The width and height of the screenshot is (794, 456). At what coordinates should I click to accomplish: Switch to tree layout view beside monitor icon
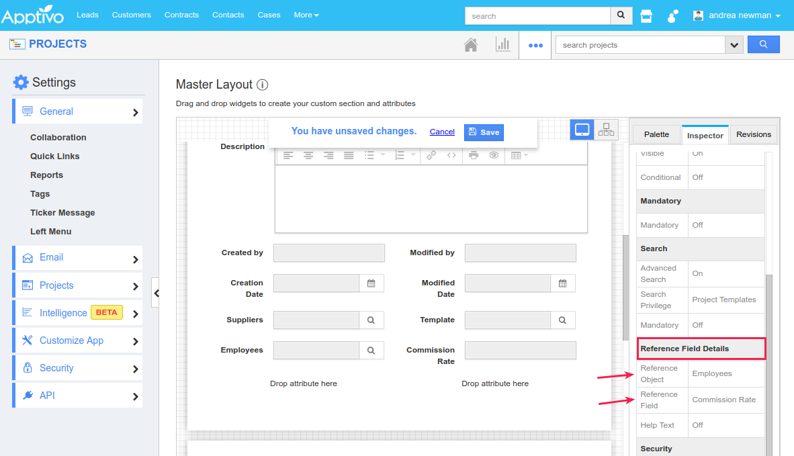point(606,129)
